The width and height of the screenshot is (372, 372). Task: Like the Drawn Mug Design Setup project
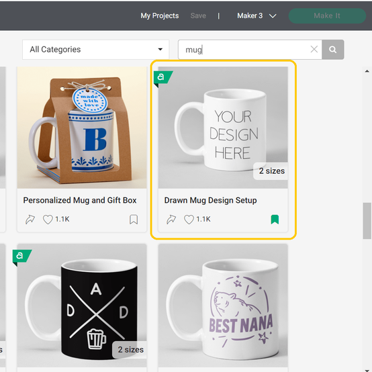point(189,220)
